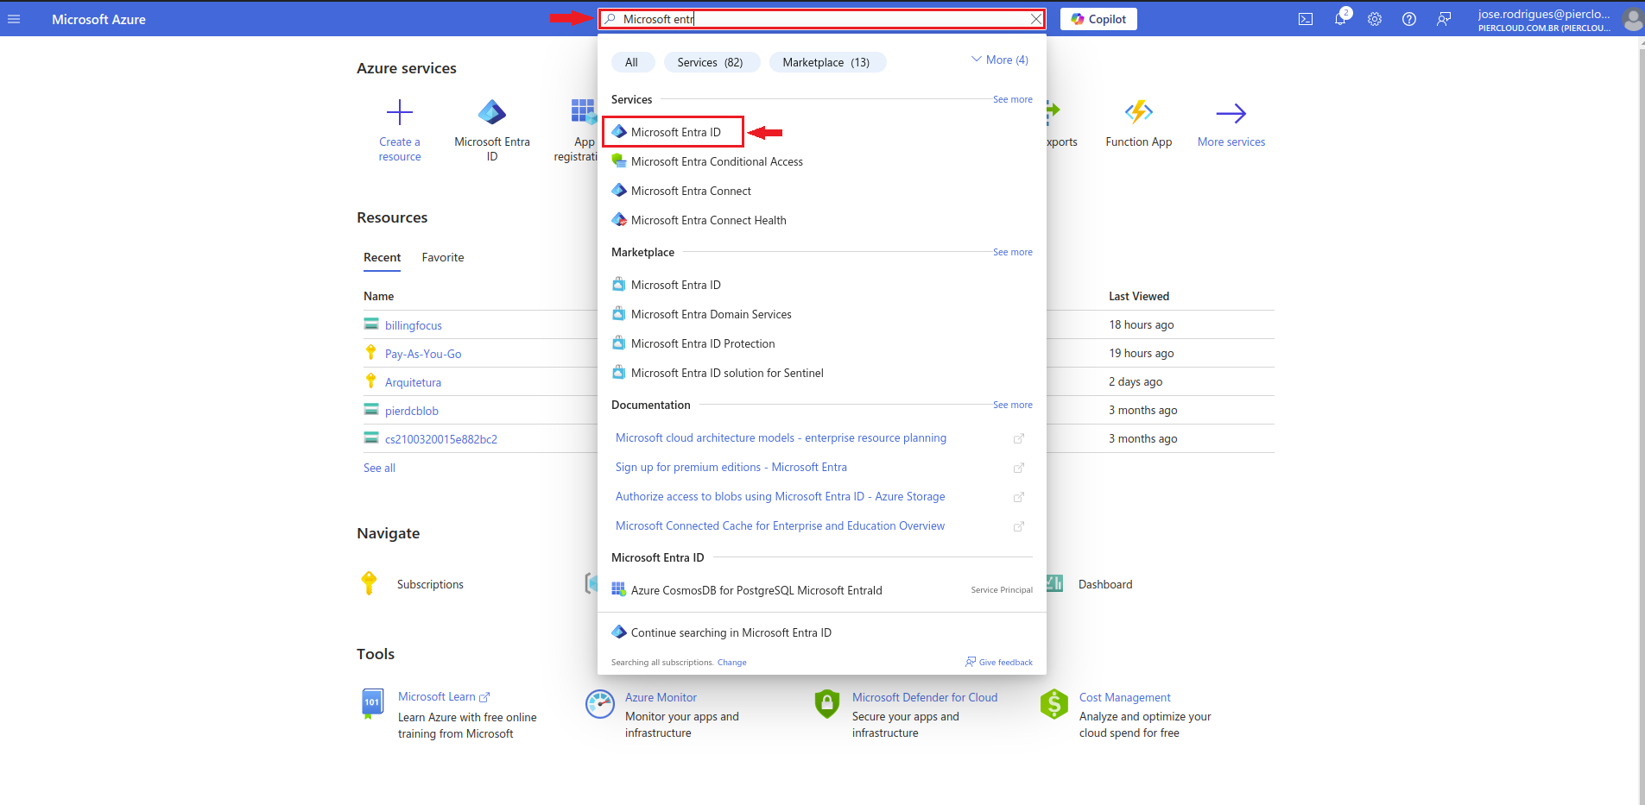The height and width of the screenshot is (805, 1645).
Task: Select the Services (82) filter tab
Action: pos(710,62)
